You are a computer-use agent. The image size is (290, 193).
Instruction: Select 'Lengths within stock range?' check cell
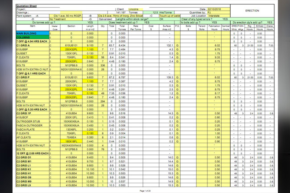pyautogui.click(x=133, y=19)
